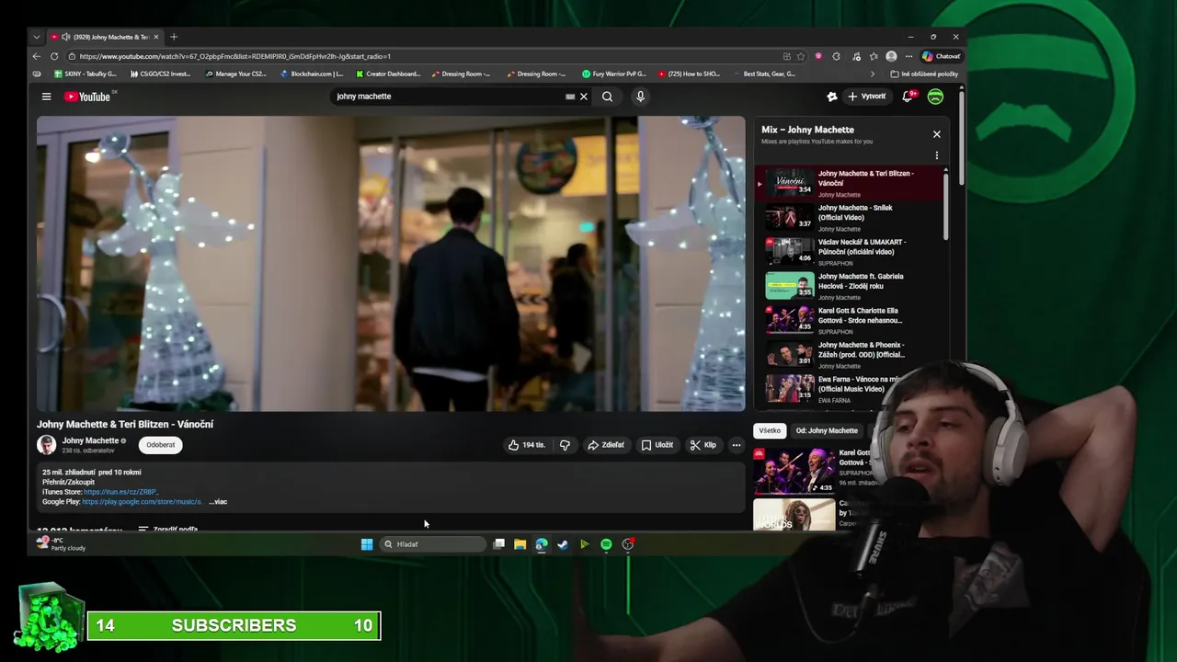The height and width of the screenshot is (662, 1177).
Task: Open the recommended Karel Gott video thumbnail
Action: [794, 471]
